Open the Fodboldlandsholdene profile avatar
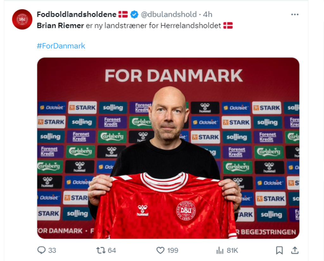Screen dimensions: 324x261 (22, 19)
